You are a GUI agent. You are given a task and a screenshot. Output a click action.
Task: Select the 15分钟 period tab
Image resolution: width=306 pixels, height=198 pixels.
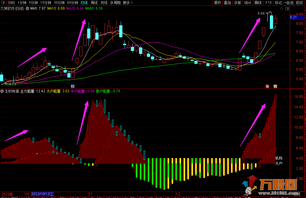click(x=46, y=3)
